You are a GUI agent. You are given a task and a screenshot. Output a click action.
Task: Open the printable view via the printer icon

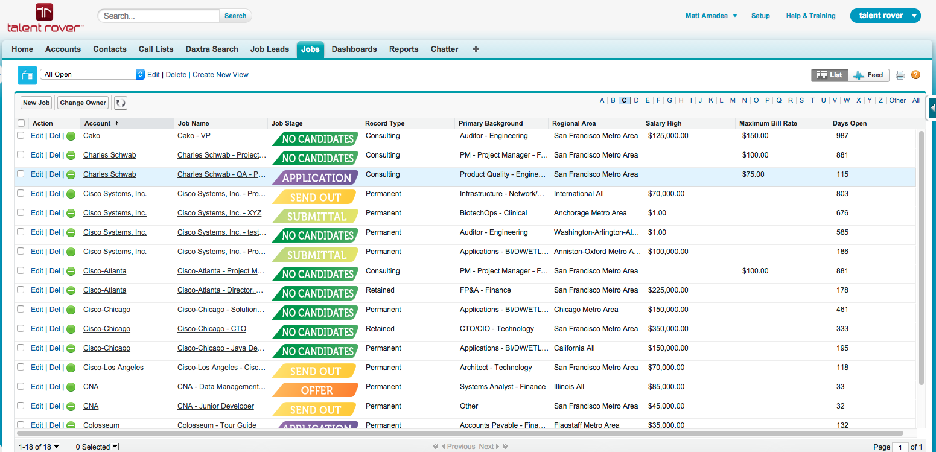click(x=900, y=75)
